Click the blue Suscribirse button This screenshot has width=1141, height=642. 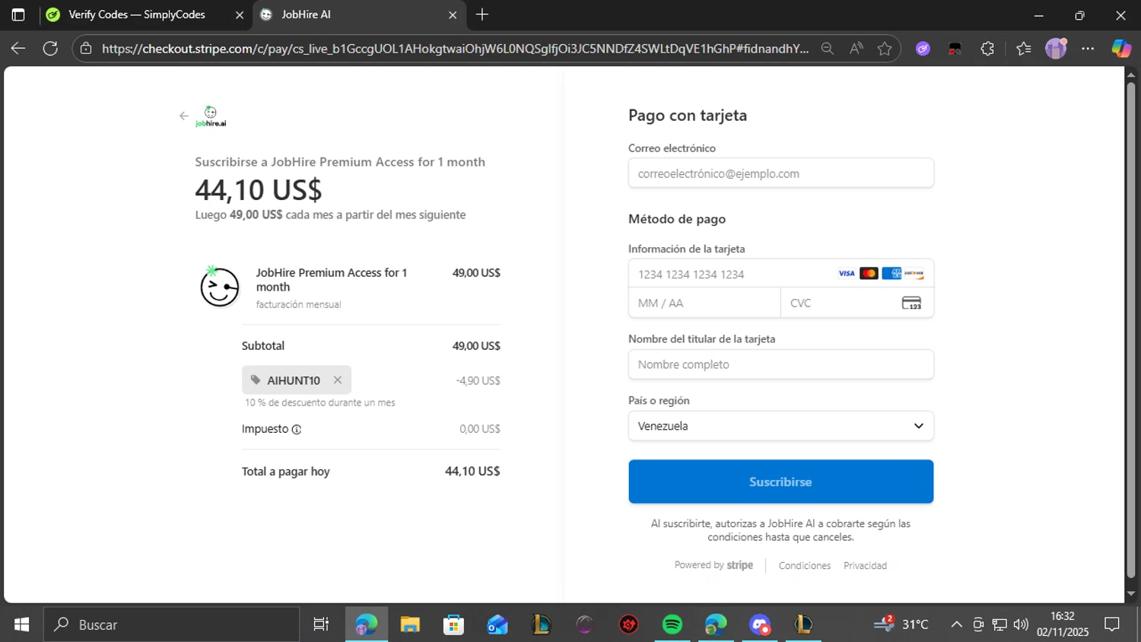point(780,481)
